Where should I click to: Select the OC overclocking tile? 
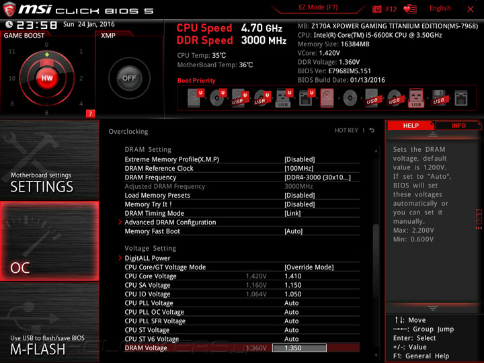pyautogui.click(x=49, y=241)
